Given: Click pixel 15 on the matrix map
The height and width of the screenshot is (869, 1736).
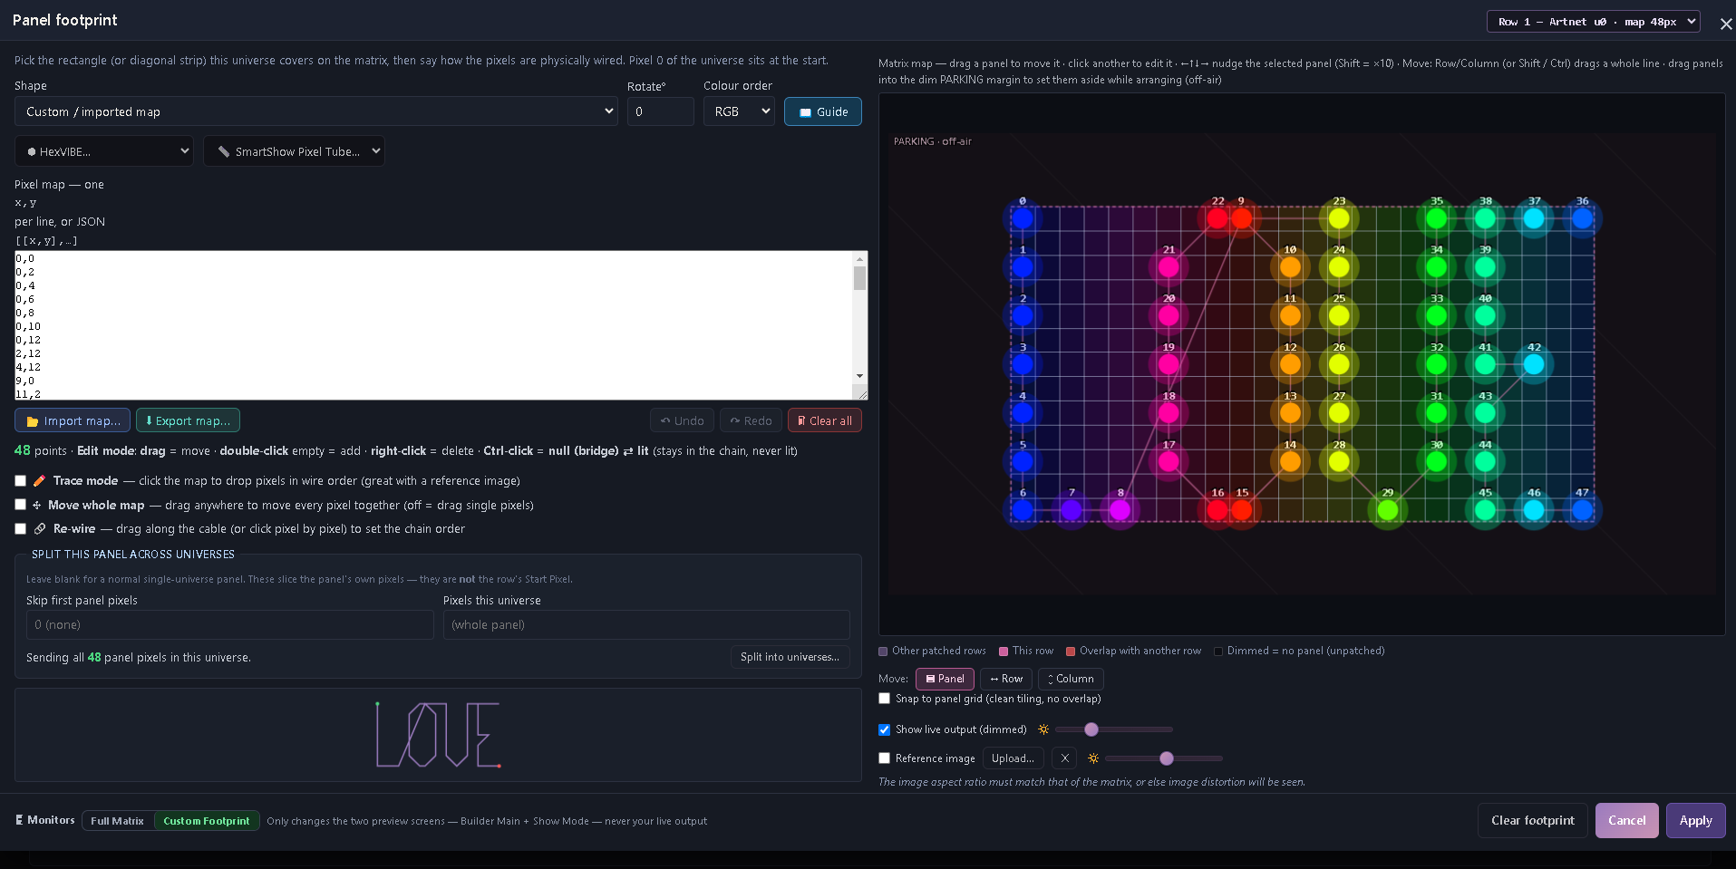Looking at the screenshot, I should [x=1242, y=510].
